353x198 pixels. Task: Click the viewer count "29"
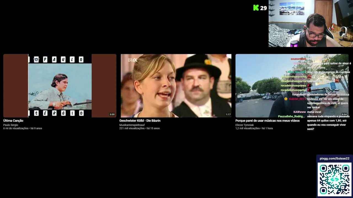pos(264,8)
